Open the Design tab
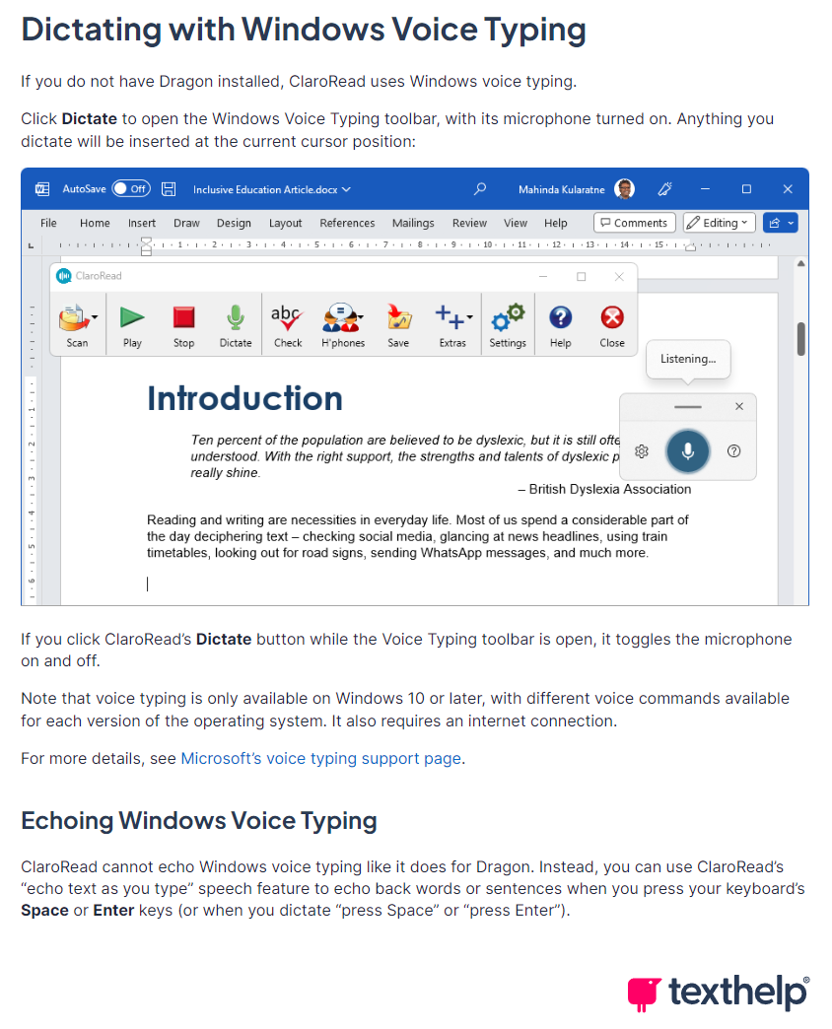 coord(235,223)
